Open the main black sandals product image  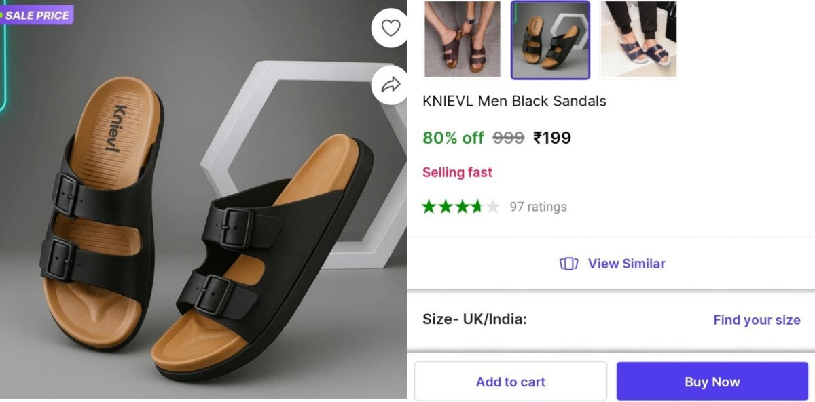[x=204, y=224]
